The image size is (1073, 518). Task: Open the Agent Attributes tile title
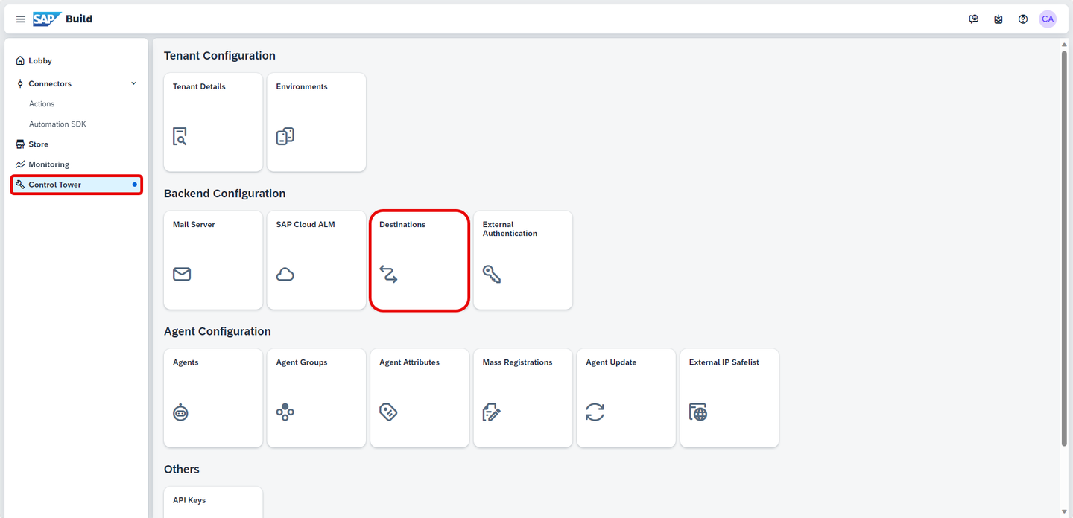coord(409,362)
